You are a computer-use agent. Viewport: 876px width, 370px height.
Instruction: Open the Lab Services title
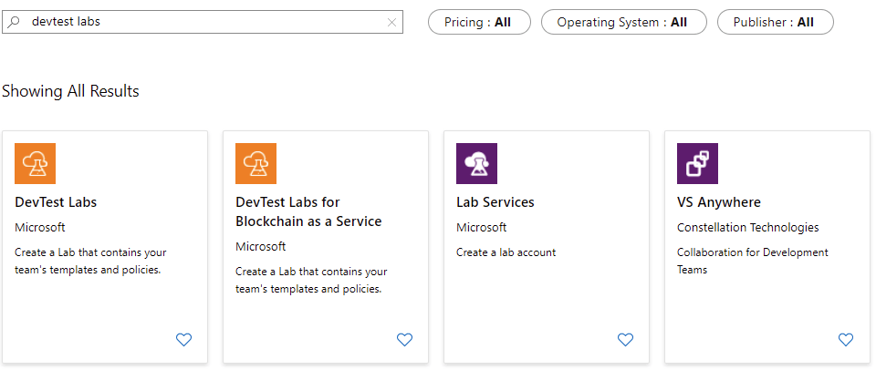tap(495, 202)
